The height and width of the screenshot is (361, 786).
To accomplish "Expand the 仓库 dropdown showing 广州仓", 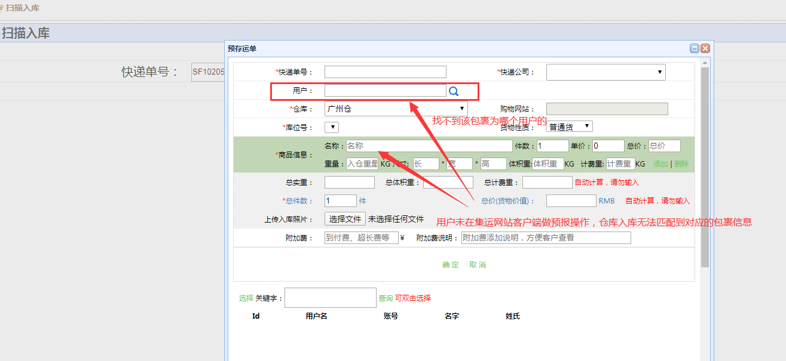I will (x=396, y=109).
